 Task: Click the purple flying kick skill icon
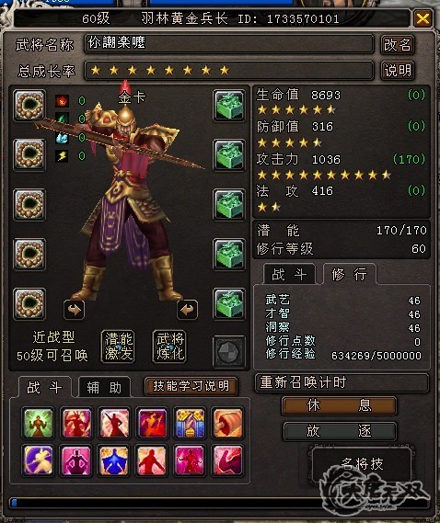[38, 460]
